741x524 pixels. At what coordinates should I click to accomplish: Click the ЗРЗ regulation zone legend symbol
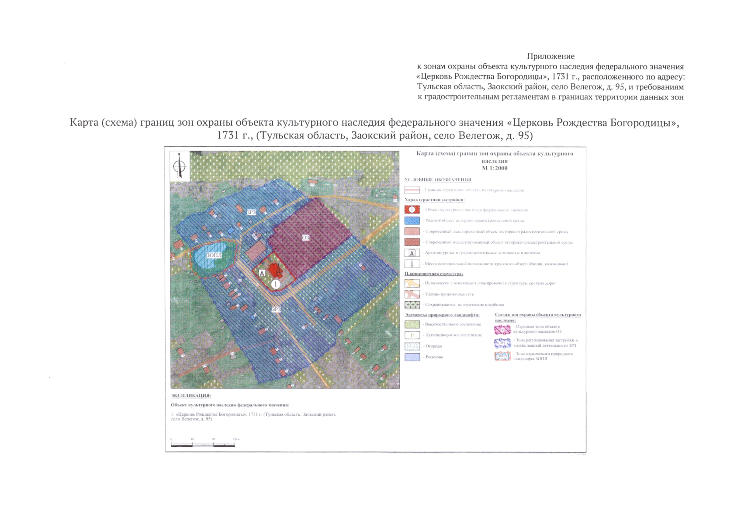point(502,343)
